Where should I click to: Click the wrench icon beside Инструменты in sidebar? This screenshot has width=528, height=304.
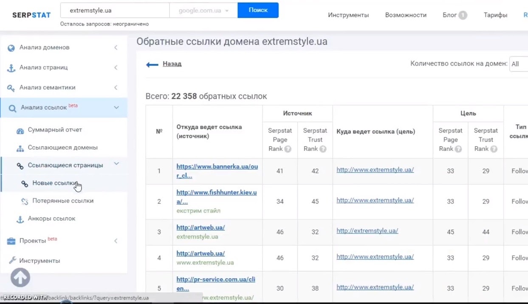tap(12, 261)
